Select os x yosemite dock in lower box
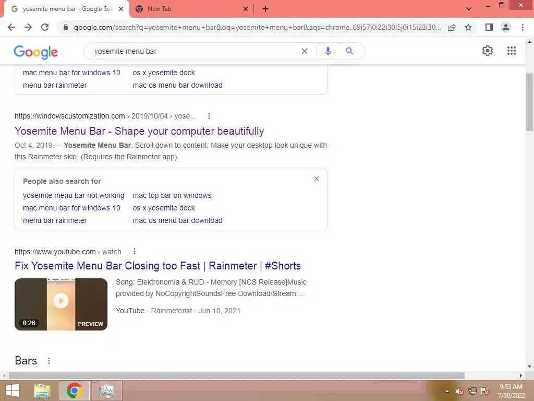534x401 pixels. [164, 208]
